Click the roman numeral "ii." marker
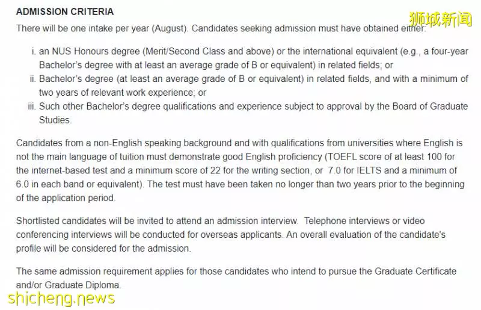 [x=33, y=79]
